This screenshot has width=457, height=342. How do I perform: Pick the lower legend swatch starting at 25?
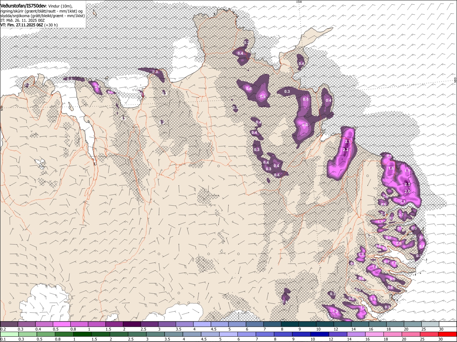click(x=429, y=335)
